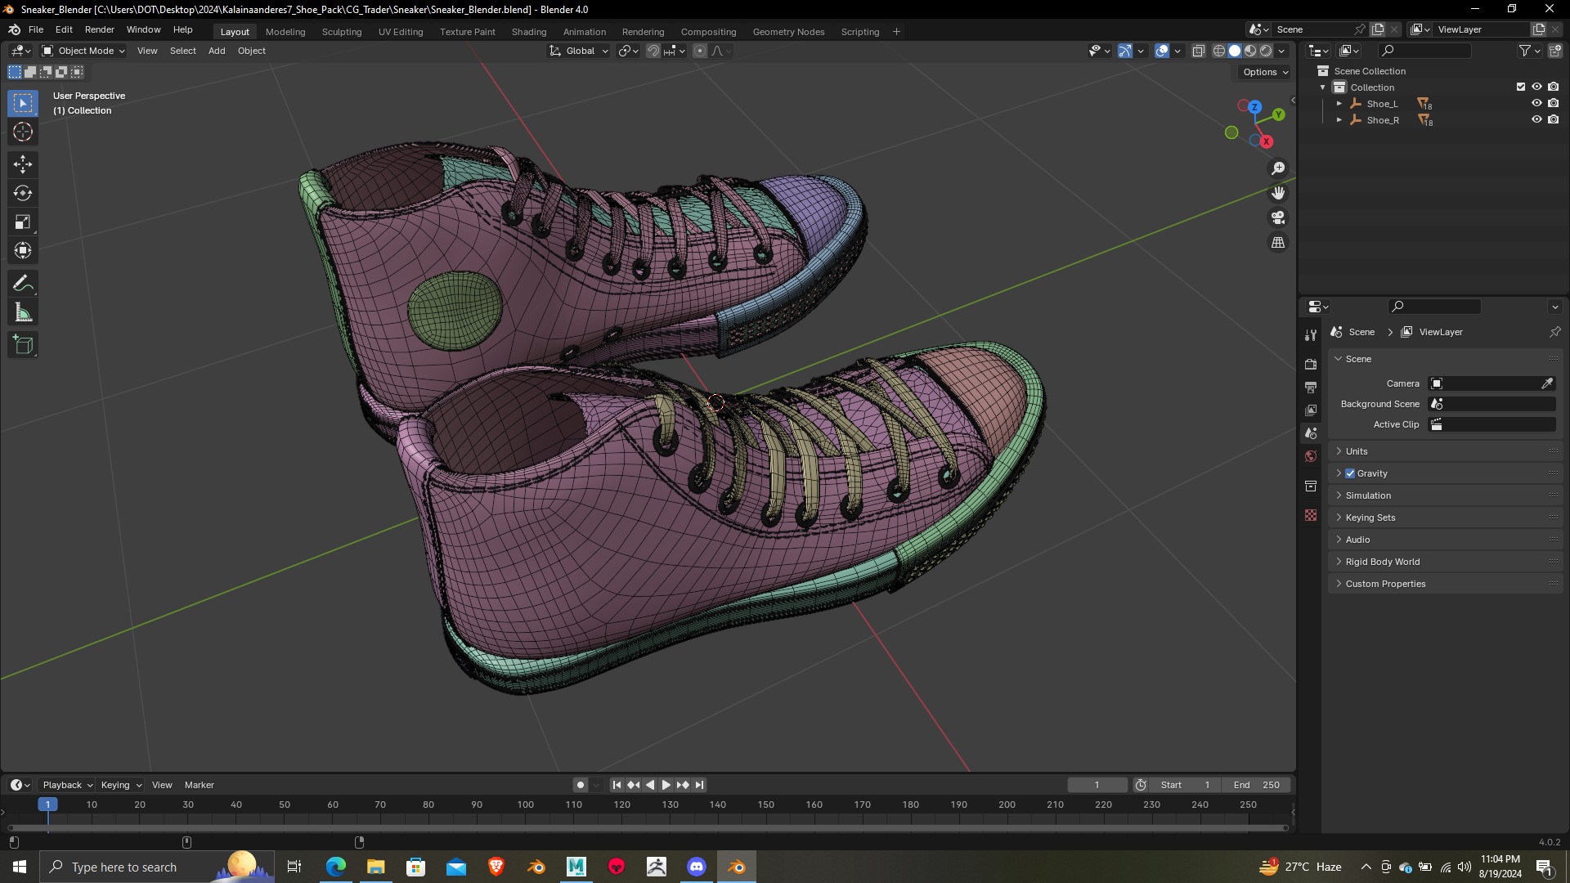Image resolution: width=1570 pixels, height=883 pixels.
Task: Toggle viewport gizmos display
Action: pos(1125,51)
